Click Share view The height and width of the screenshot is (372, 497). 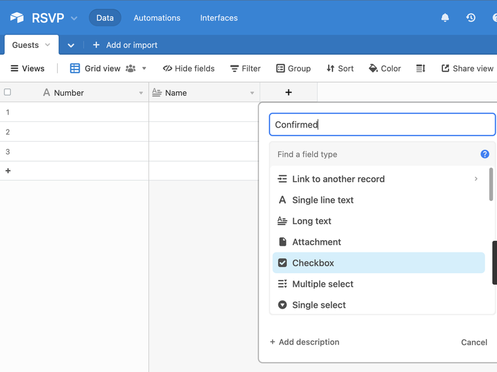pyautogui.click(x=467, y=68)
